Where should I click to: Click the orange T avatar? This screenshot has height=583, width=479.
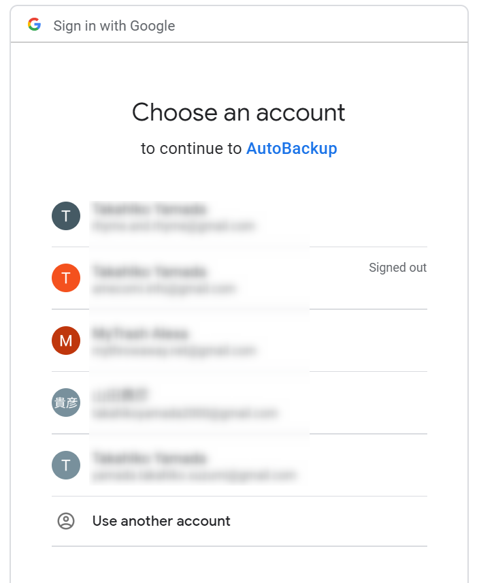click(66, 277)
